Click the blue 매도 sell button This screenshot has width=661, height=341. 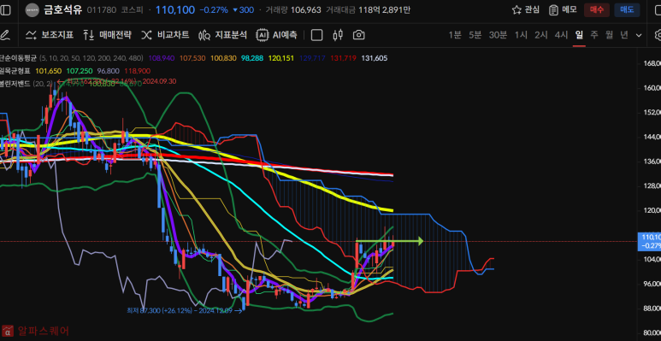point(627,10)
